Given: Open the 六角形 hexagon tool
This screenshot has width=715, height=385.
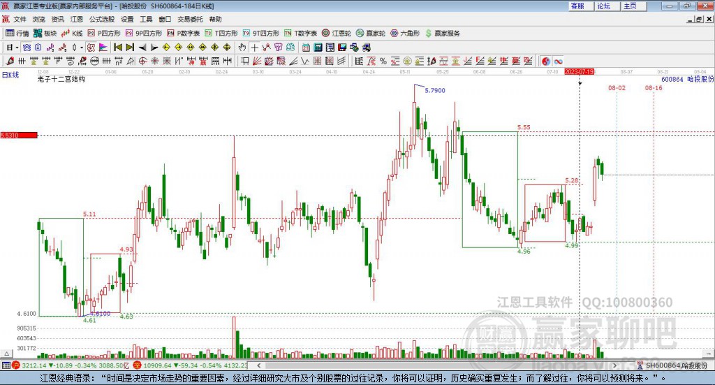Looking at the screenshot, I should [405, 34].
